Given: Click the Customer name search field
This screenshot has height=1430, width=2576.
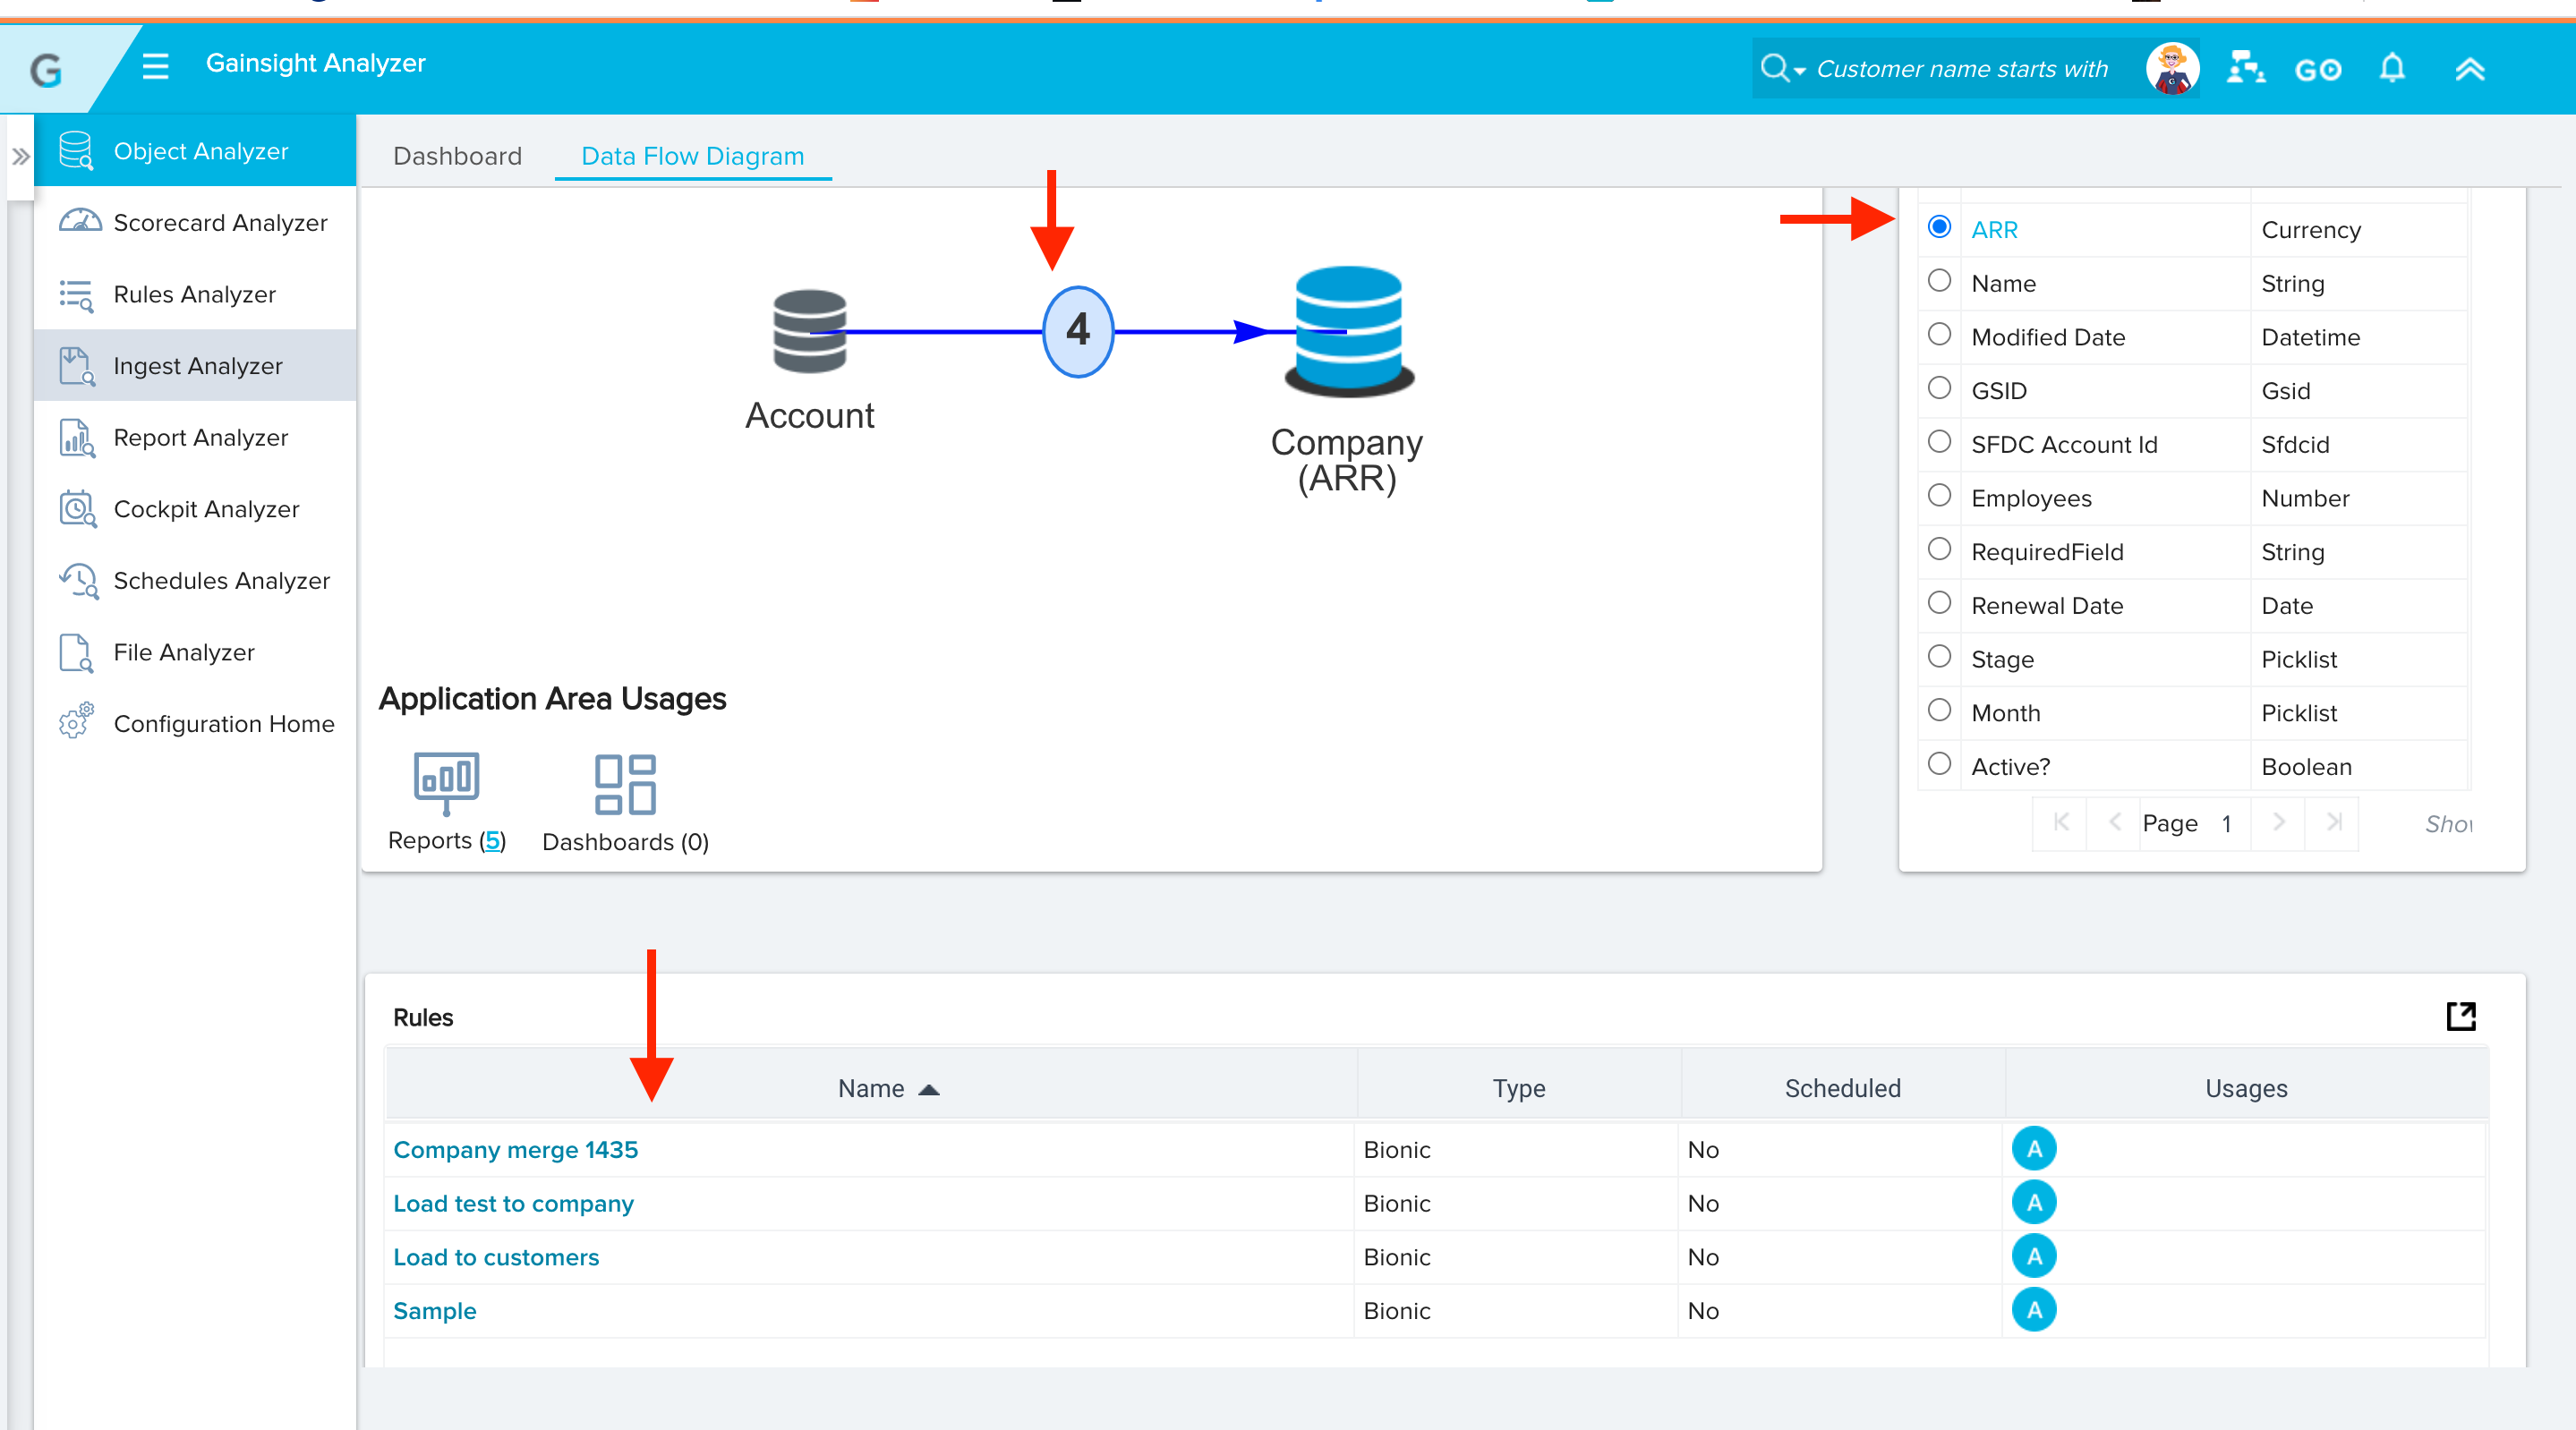Looking at the screenshot, I should pos(1961,69).
